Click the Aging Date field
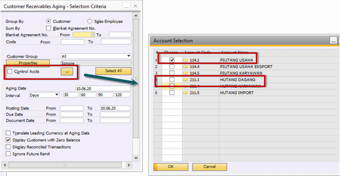Screen dimensions: 340x176 [x=103, y=88]
